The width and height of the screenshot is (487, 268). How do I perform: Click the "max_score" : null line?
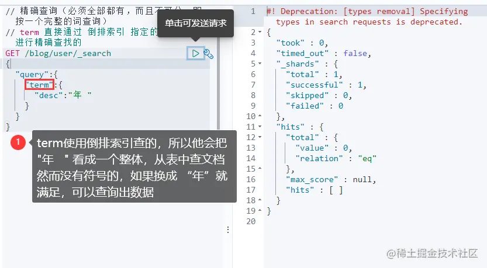point(331,179)
